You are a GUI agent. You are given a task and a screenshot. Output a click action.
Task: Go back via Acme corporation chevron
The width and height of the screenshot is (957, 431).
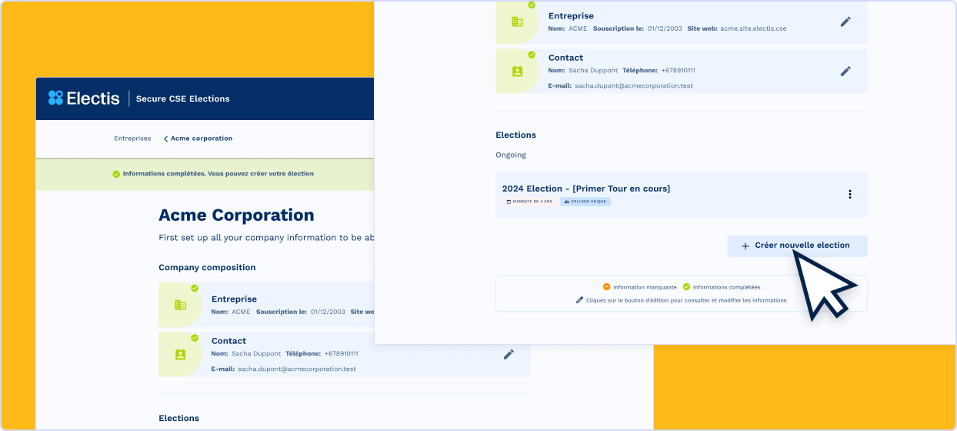pos(165,139)
